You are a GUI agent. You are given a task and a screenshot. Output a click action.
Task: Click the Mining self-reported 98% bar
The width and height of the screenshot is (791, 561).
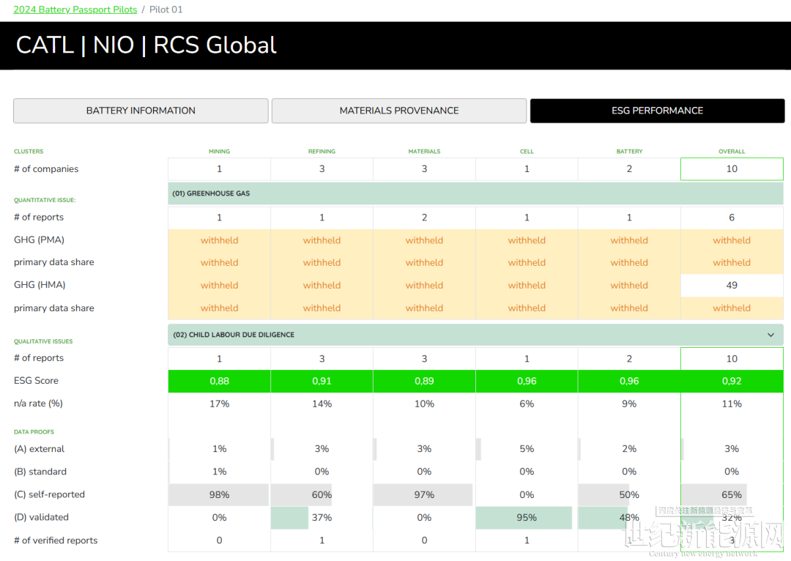pos(219,495)
